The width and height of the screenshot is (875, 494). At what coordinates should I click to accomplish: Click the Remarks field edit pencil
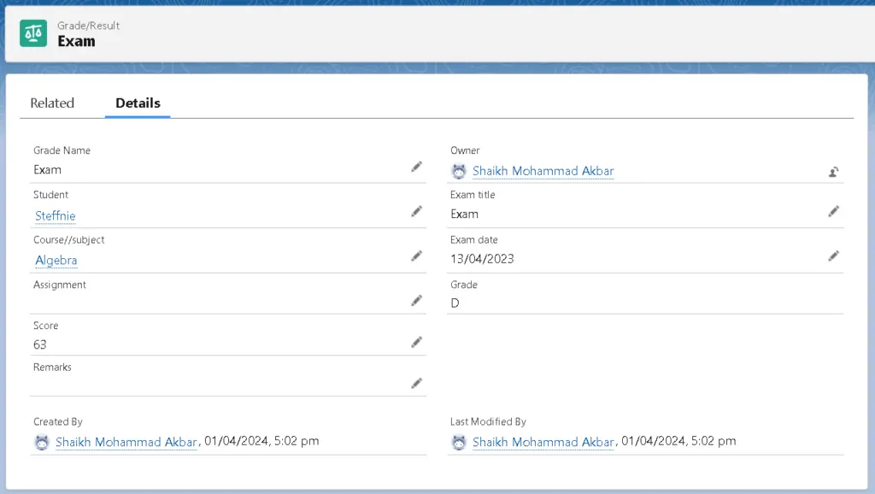click(x=416, y=383)
